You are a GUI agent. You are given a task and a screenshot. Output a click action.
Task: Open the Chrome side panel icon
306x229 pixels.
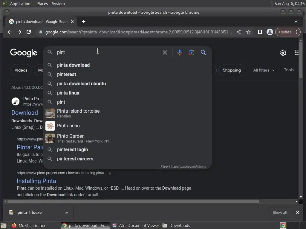click(x=260, y=32)
